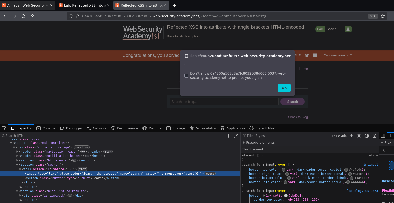Toggle :hov pseudo-class panel

click(x=336, y=136)
